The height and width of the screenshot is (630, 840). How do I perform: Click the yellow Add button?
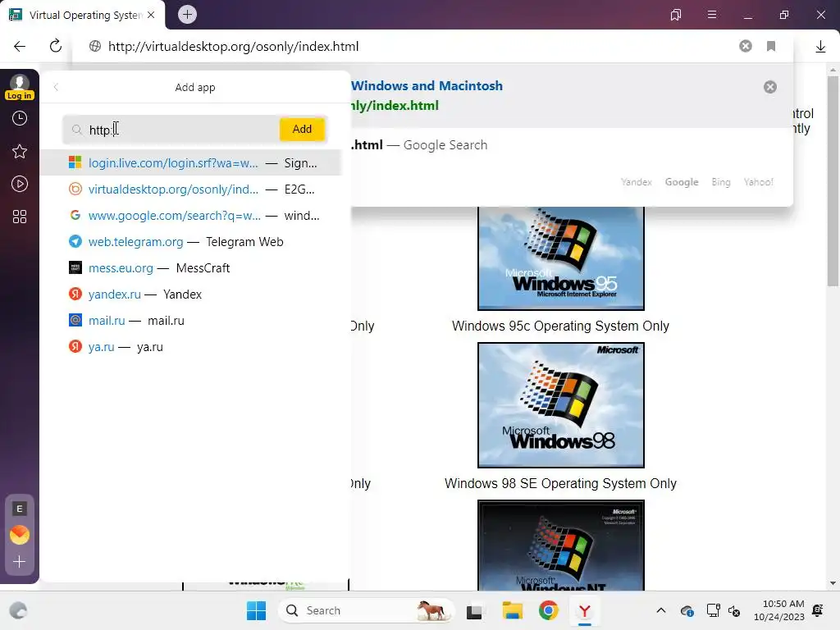[302, 129]
